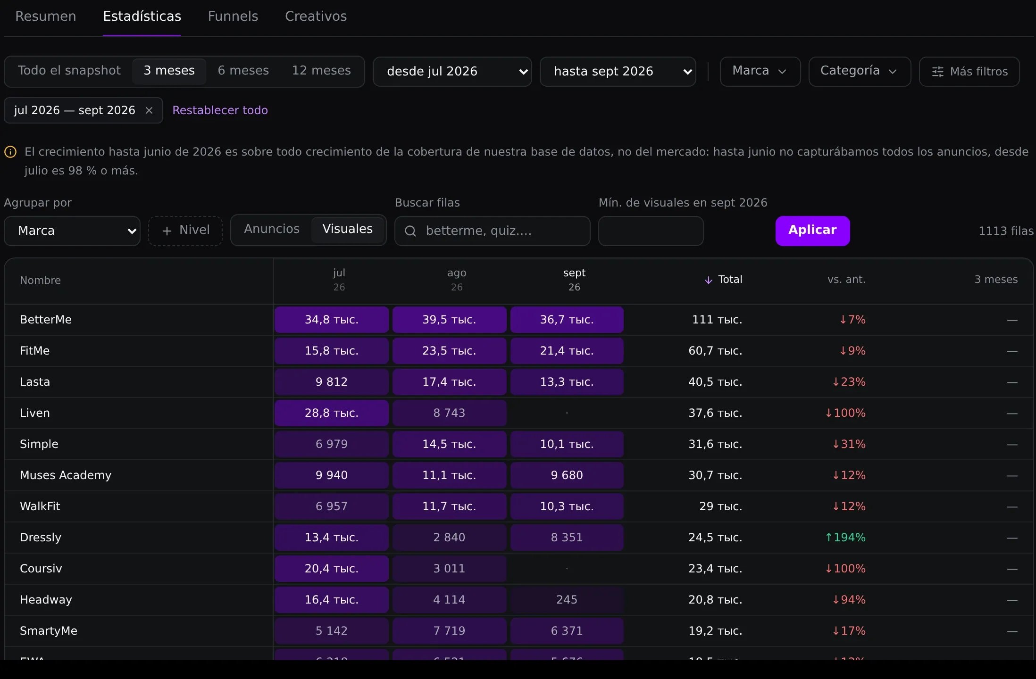
Task: Open the desde jul 2026 dropdown
Action: (x=452, y=72)
